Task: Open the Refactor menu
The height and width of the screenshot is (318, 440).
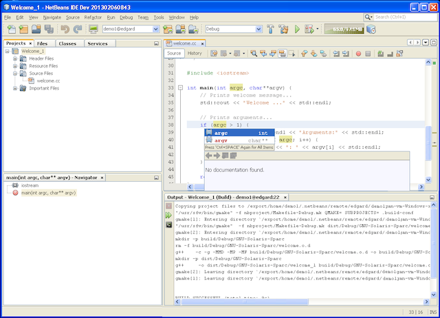Action: click(92, 16)
